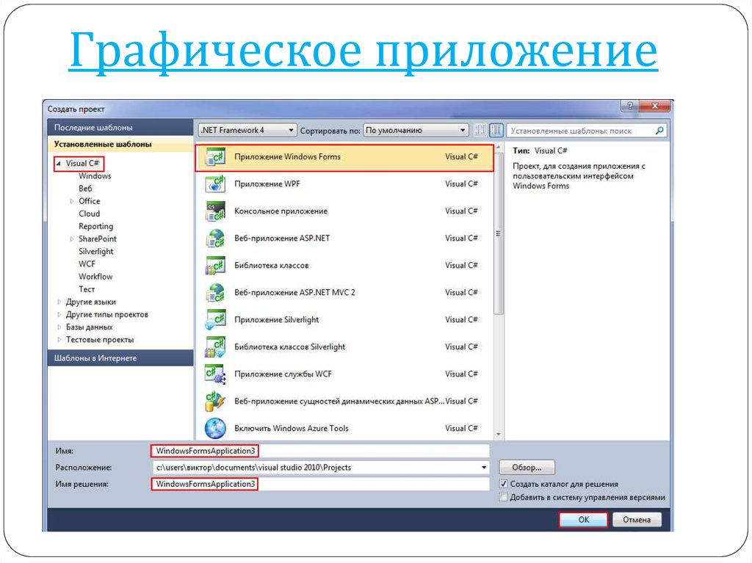Click the search magnifier icon
752x563 pixels.
(x=659, y=131)
